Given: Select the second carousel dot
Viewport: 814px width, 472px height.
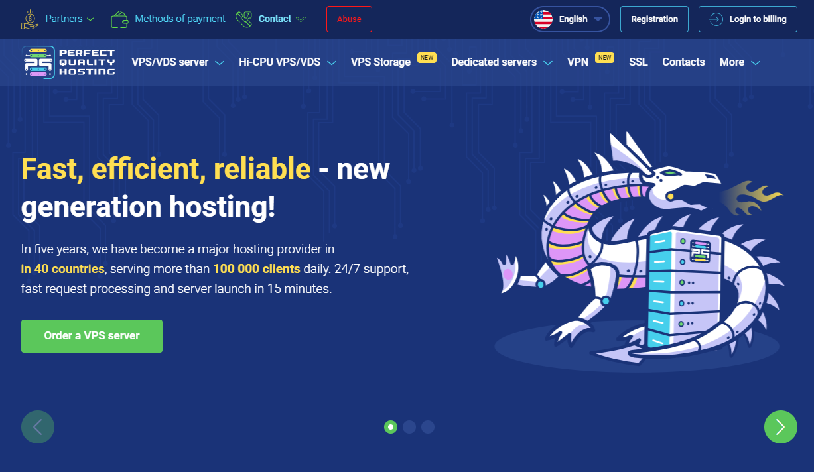Looking at the screenshot, I should (x=409, y=427).
